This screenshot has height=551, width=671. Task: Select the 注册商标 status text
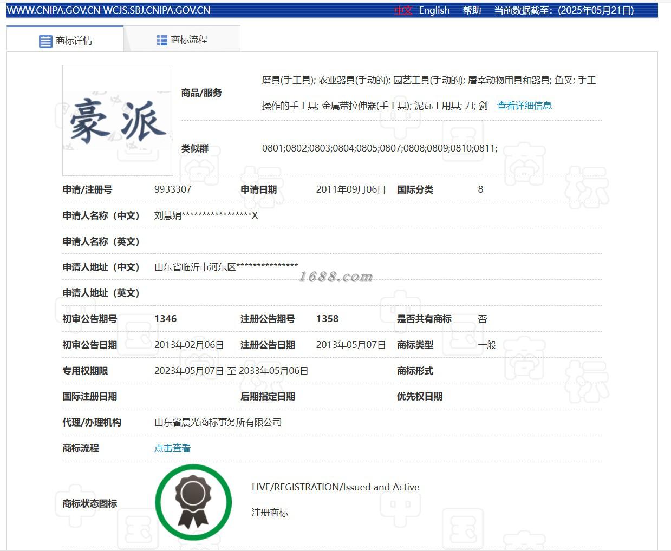point(270,512)
